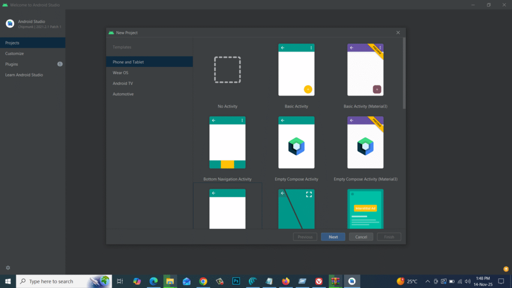Choose Empty Compose Activity (Material3) template
This screenshot has height=288, width=512.
pyautogui.click(x=365, y=142)
